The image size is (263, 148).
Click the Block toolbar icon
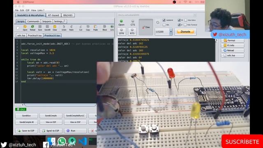[105, 28]
